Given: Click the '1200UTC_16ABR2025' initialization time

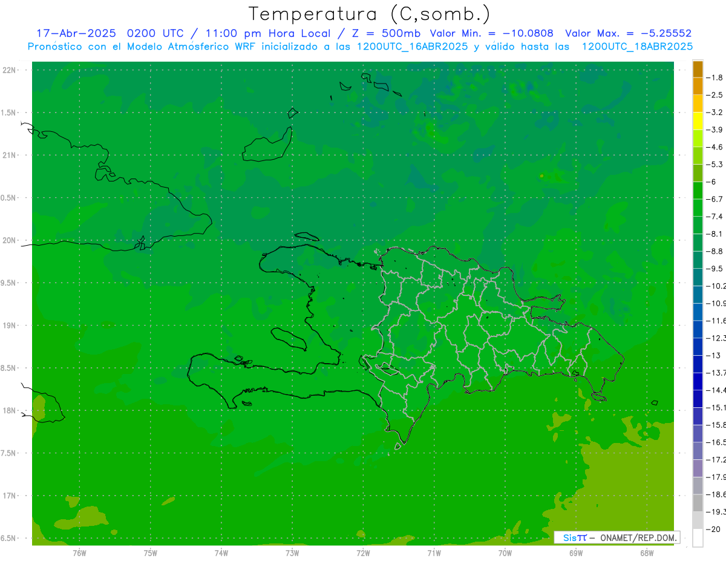Looking at the screenshot, I should 413,47.
